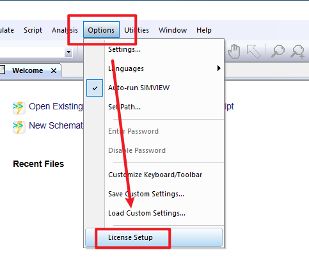Click the lightning icon beside New Schematic
This screenshot has width=309, height=268.
coord(19,127)
